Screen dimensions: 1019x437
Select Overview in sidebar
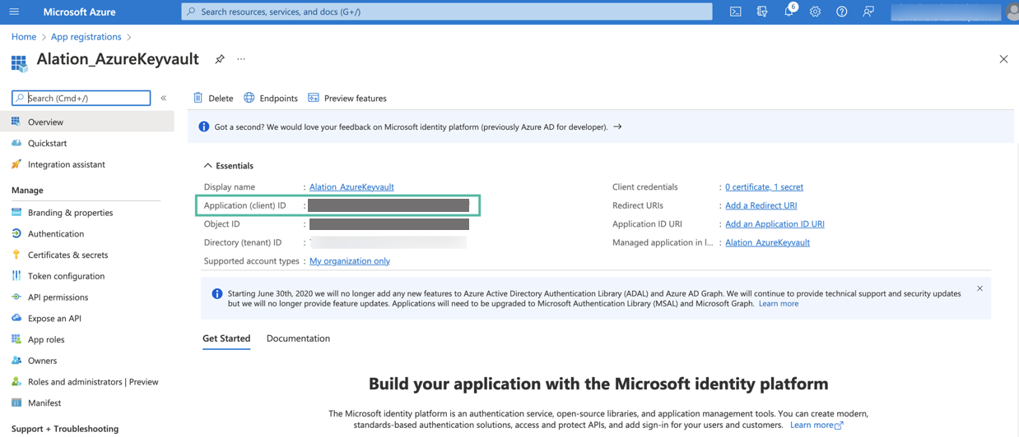click(x=86, y=122)
